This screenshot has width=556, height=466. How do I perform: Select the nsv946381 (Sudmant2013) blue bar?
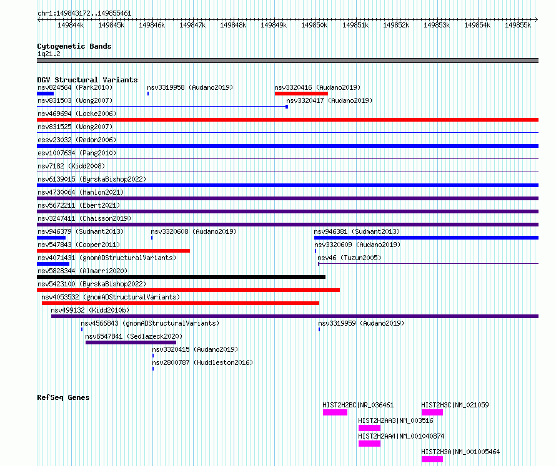tap(426, 238)
